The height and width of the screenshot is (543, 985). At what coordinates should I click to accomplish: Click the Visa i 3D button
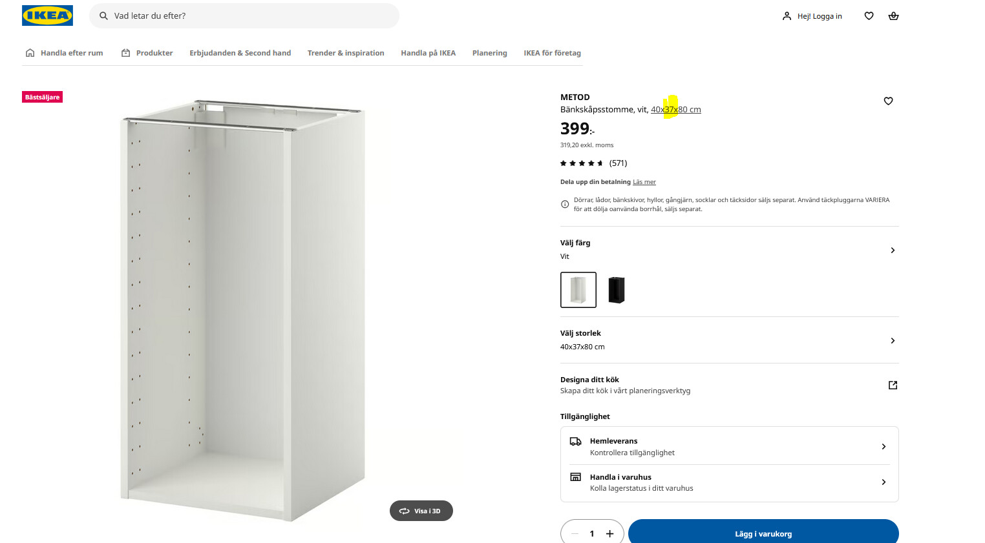click(x=421, y=511)
